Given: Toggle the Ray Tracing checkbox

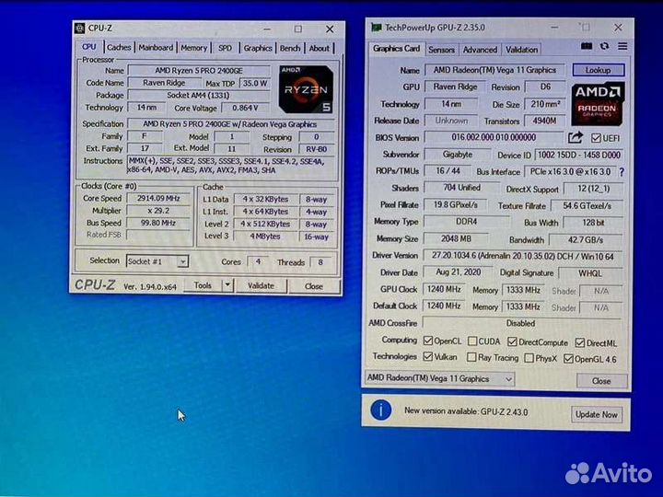Looking at the screenshot, I should (471, 357).
